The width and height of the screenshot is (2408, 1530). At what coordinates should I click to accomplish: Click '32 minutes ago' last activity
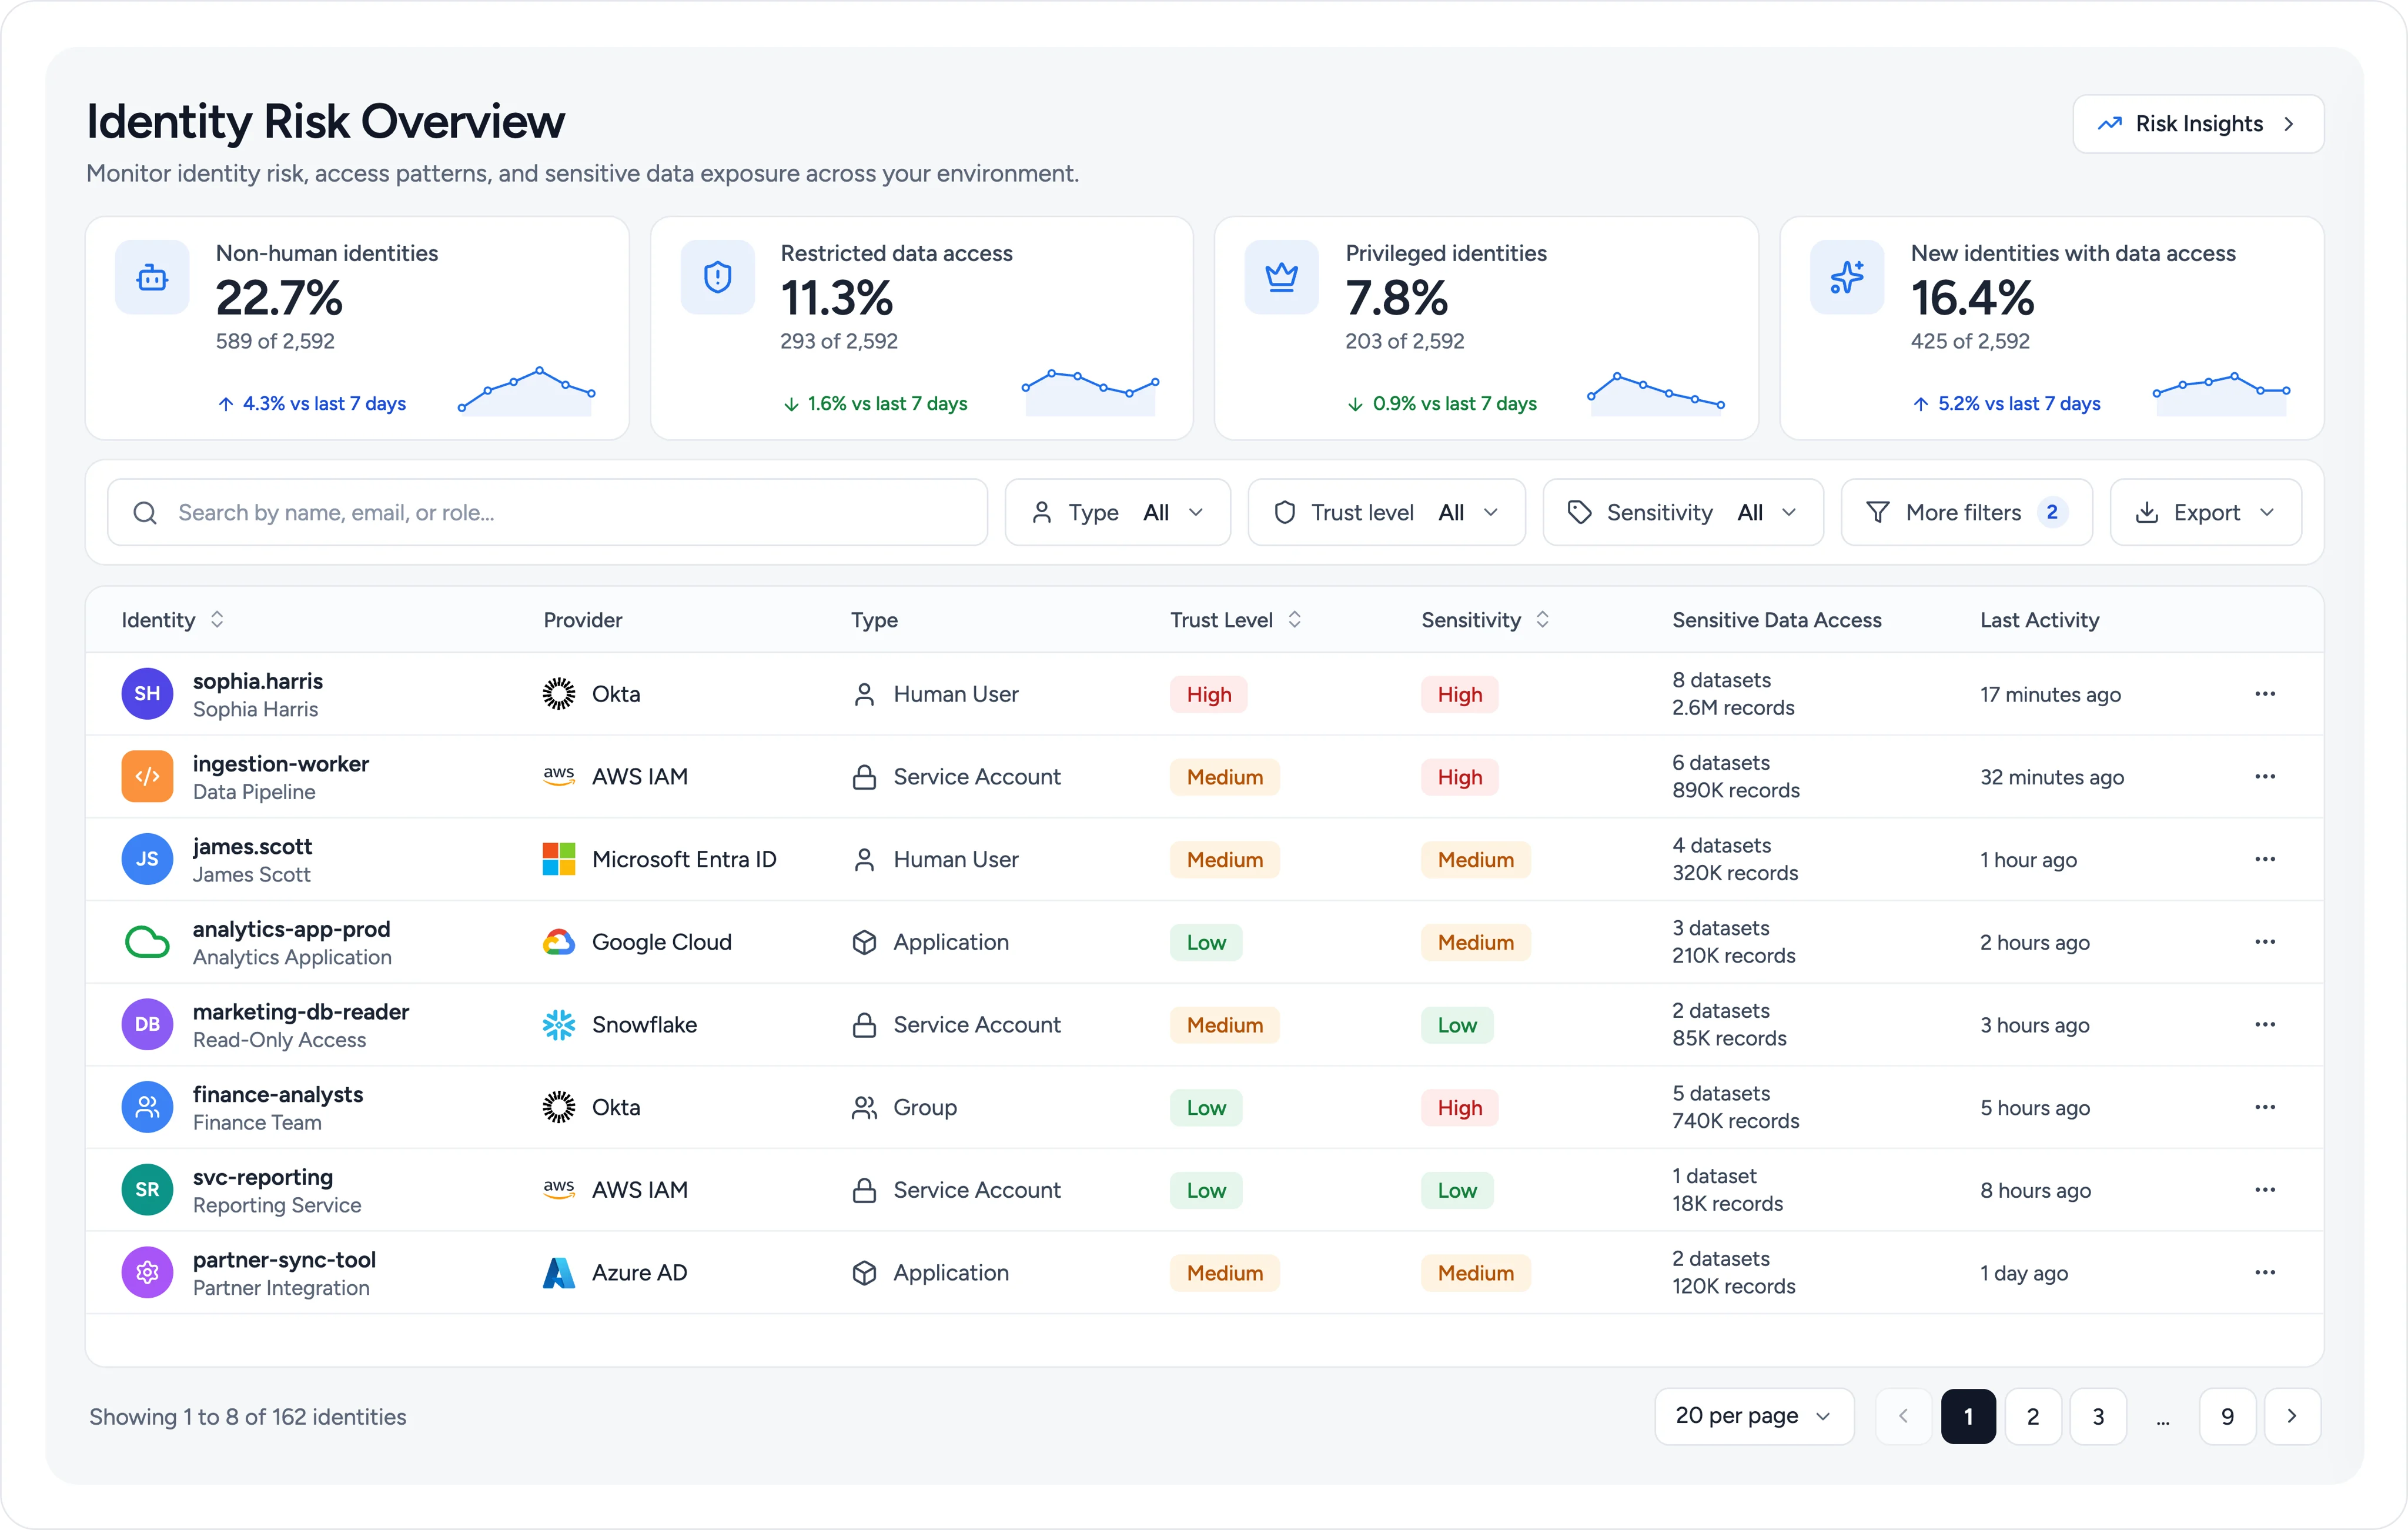coord(2052,777)
